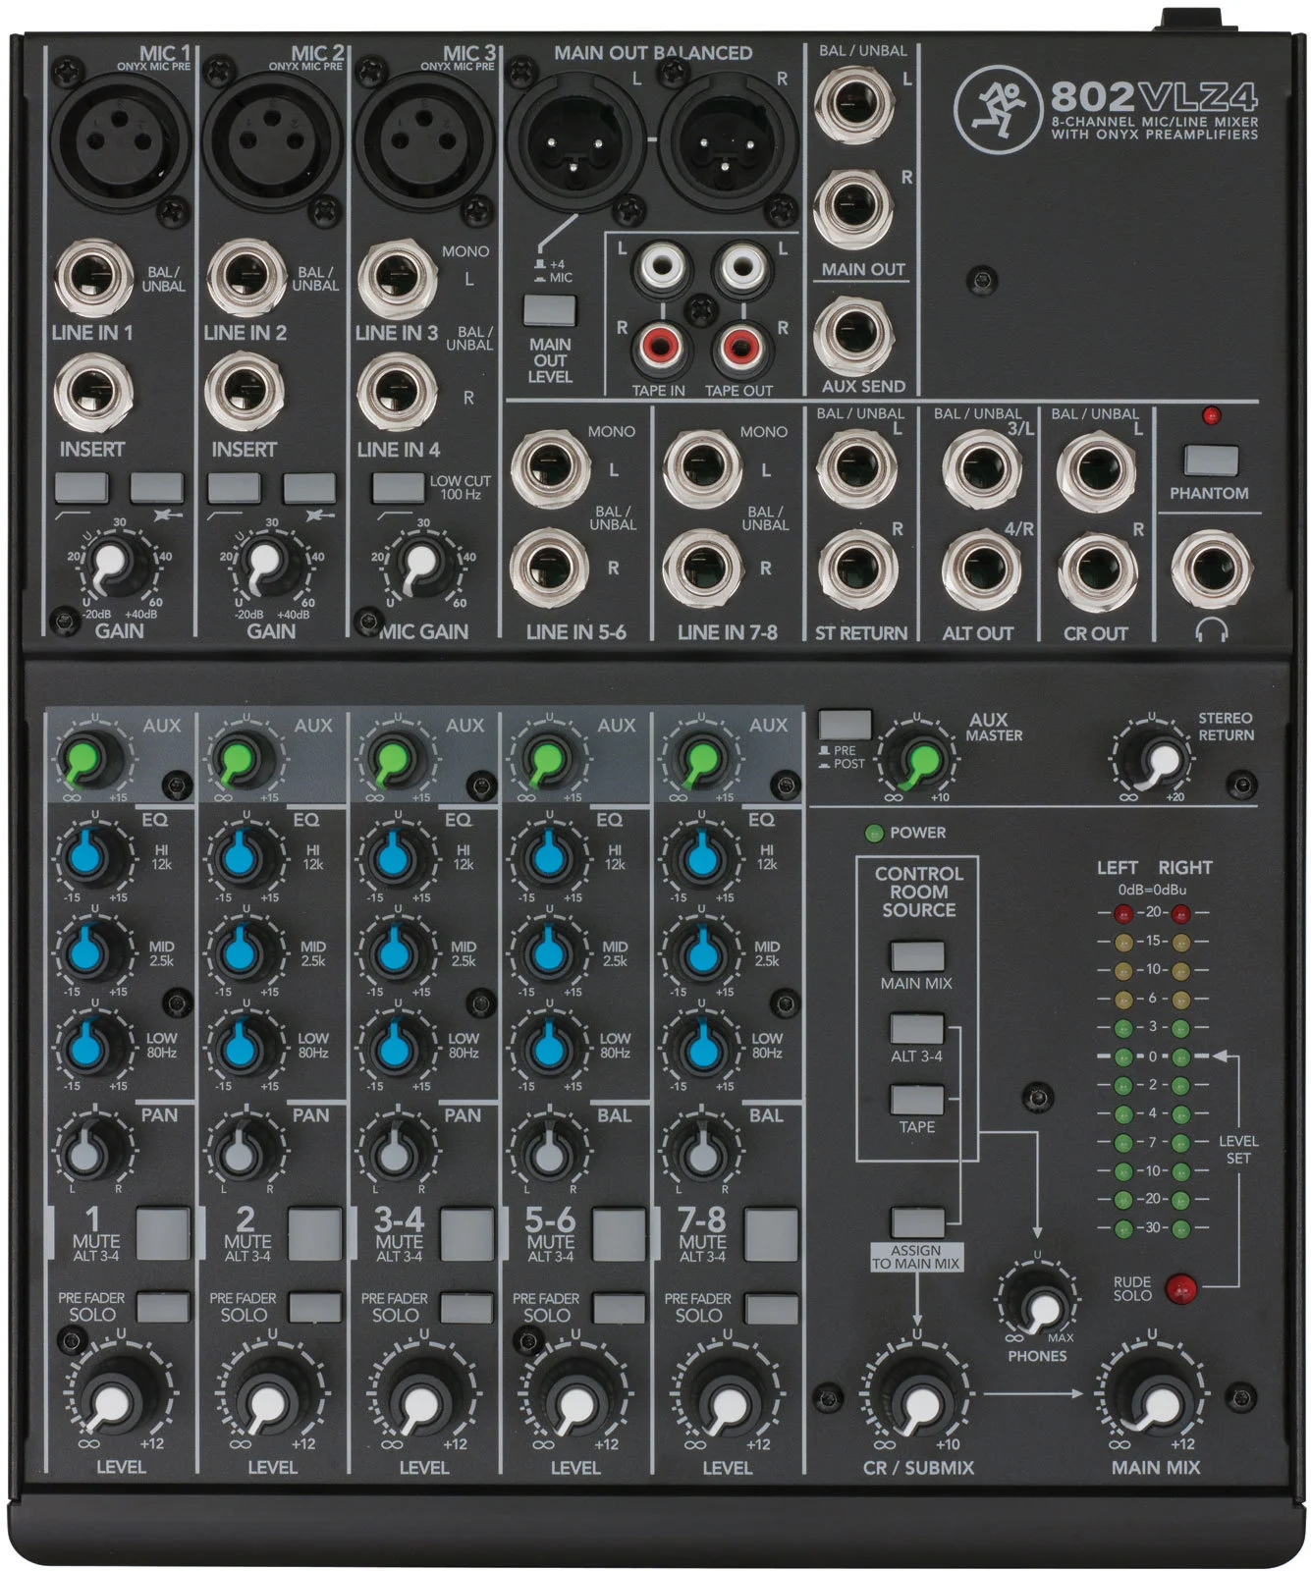Mute channel 1 with the Mute ALT 3-4 button

(x=162, y=1232)
